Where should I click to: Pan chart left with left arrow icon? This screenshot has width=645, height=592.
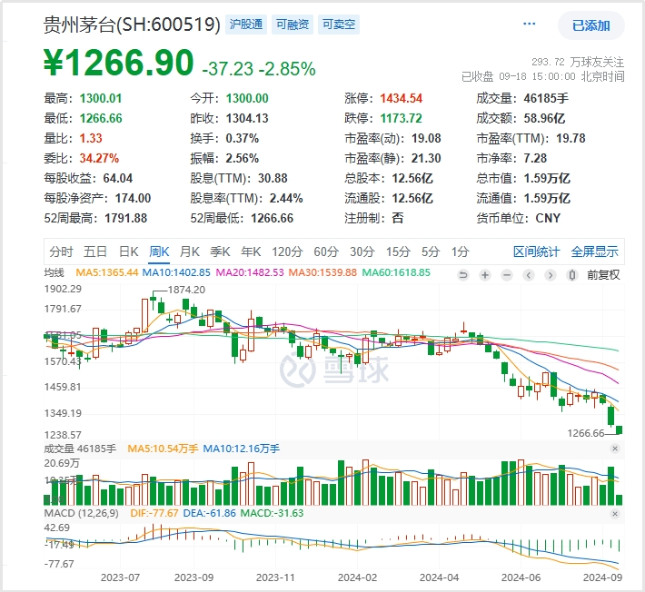tap(529, 275)
